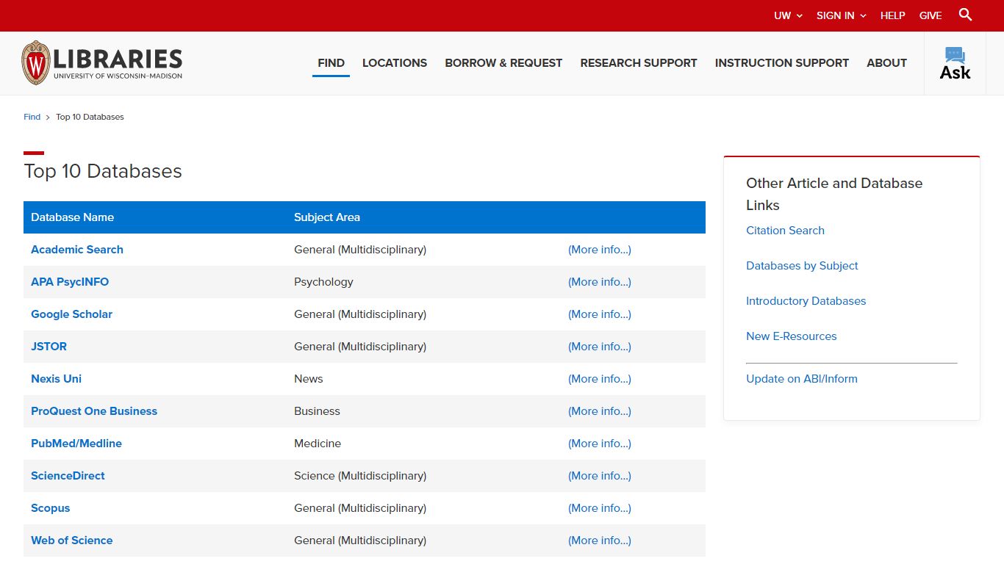
Task: Open the Instruction Support menu
Action: point(782,63)
